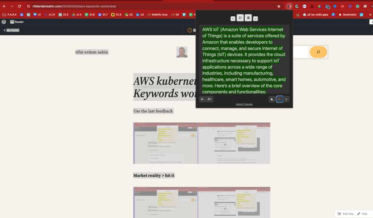
Task: Open the report issues link
Action: [244, 104]
